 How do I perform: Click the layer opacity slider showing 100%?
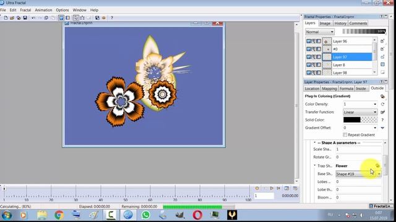(x=364, y=31)
